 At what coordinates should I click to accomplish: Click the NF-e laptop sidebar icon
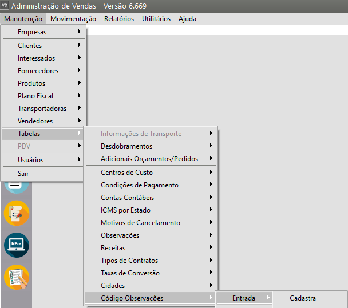[x=16, y=245]
